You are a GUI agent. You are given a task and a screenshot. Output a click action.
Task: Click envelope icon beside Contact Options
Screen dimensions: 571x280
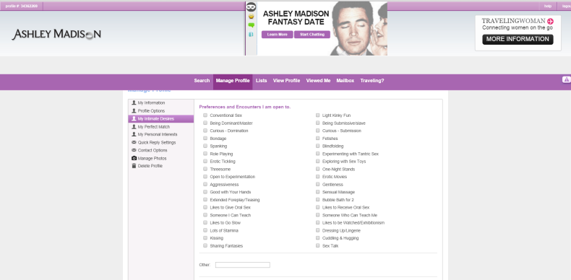[x=134, y=150]
